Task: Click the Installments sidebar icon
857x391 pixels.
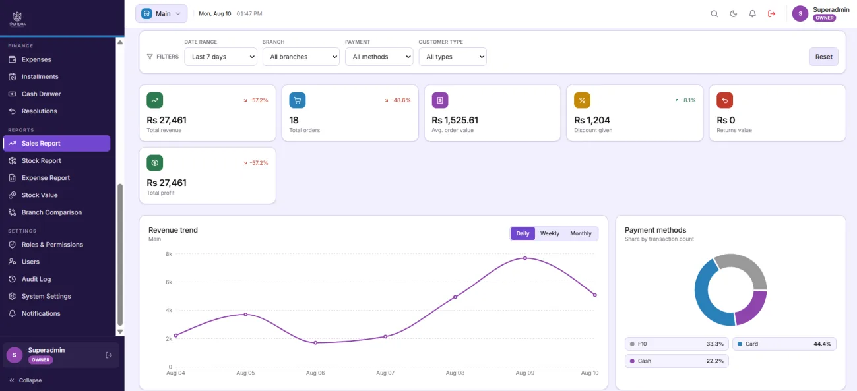Action: point(12,76)
